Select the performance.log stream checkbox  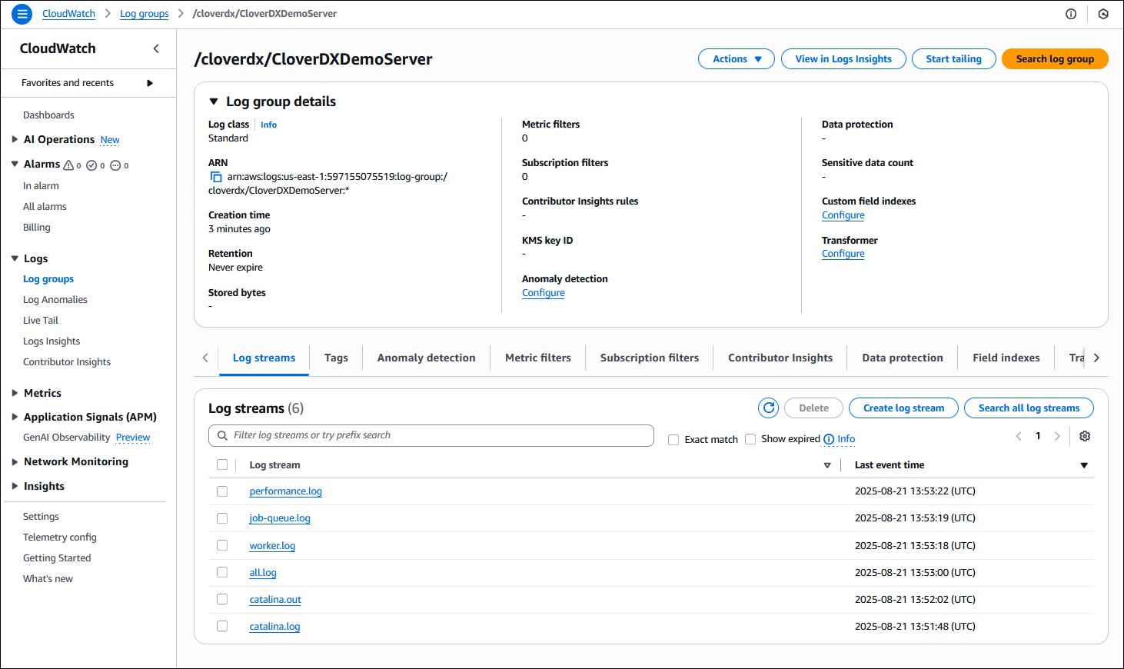(222, 491)
